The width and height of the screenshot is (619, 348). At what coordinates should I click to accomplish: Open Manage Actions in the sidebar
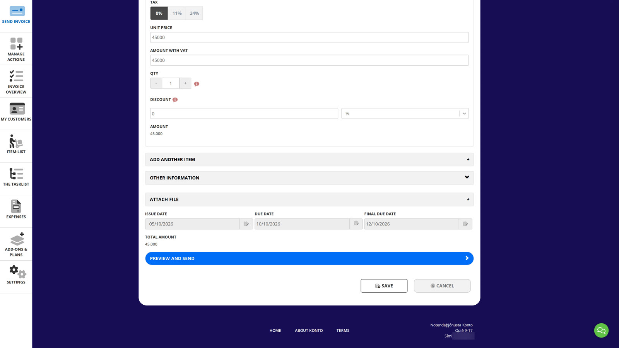(x=16, y=49)
